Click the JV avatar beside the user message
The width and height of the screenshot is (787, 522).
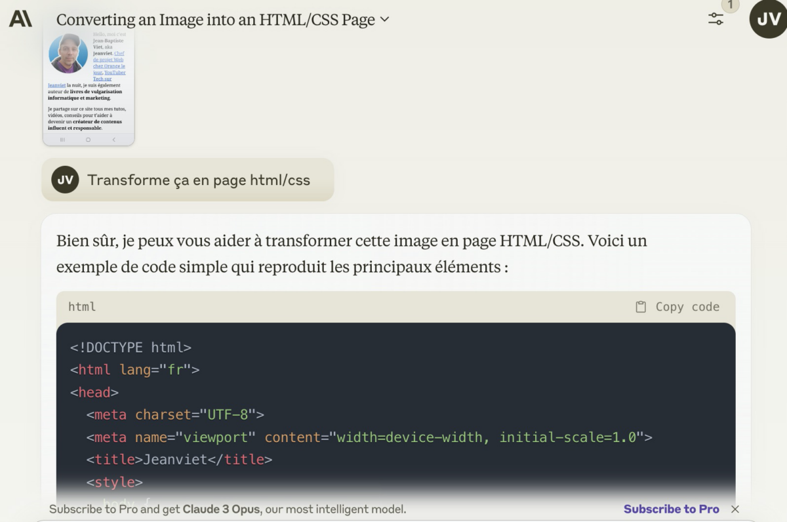pos(66,180)
